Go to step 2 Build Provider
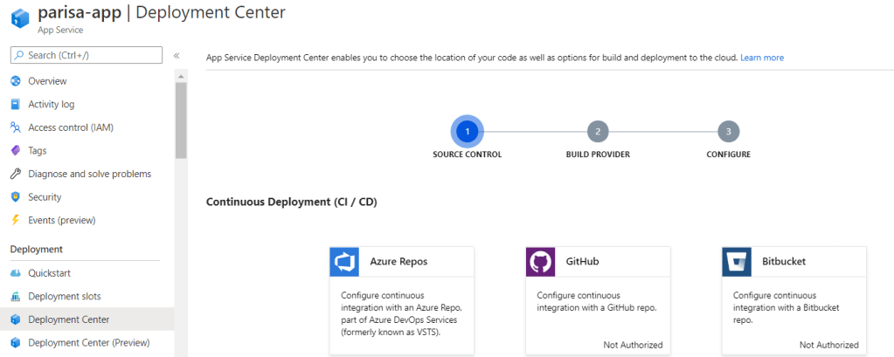 [x=598, y=131]
